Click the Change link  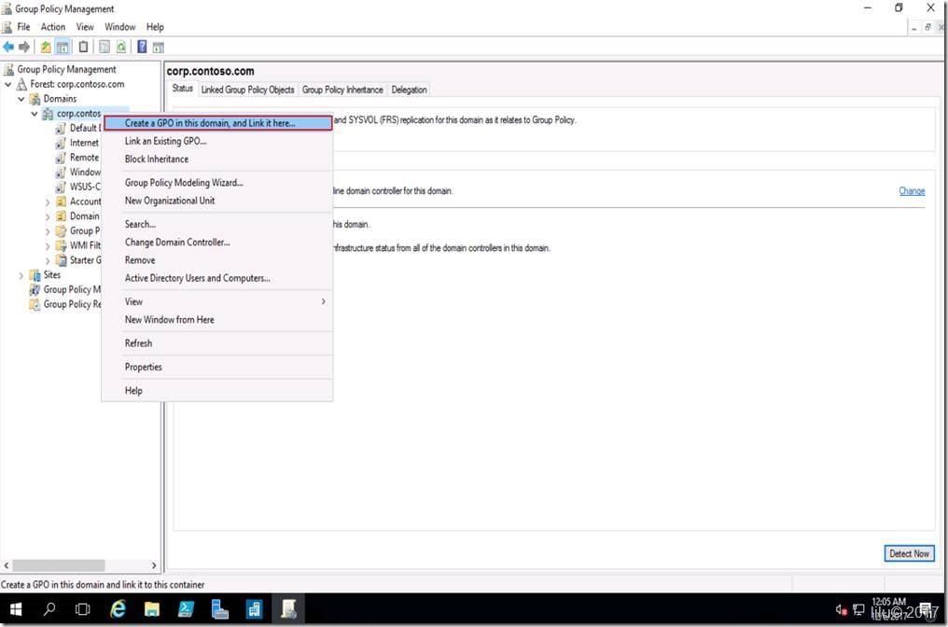(911, 191)
